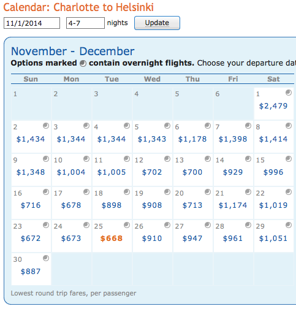Click overnight flight icon on November 1
The image size is (296, 309).
[x=289, y=93]
